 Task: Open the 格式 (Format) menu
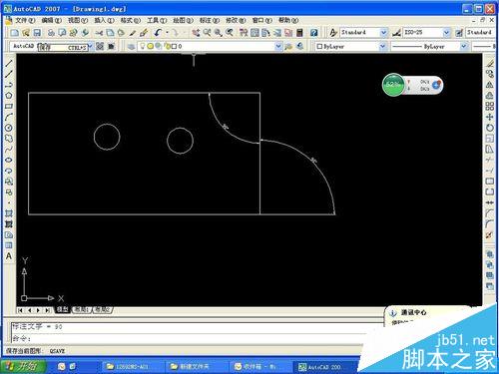[131, 21]
